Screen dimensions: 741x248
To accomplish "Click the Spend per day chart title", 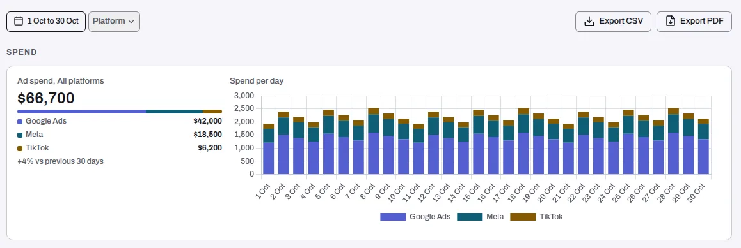I will 257,81.
